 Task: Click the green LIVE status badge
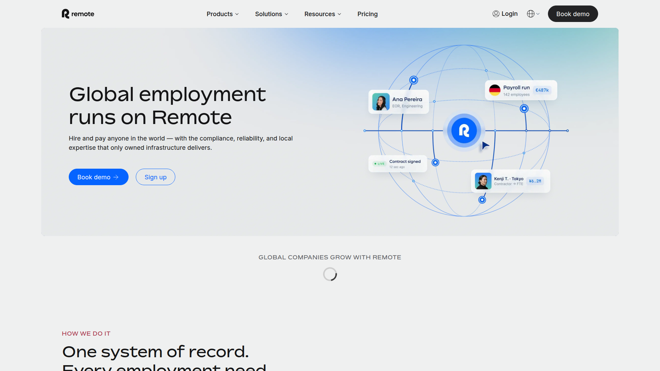[x=379, y=164]
